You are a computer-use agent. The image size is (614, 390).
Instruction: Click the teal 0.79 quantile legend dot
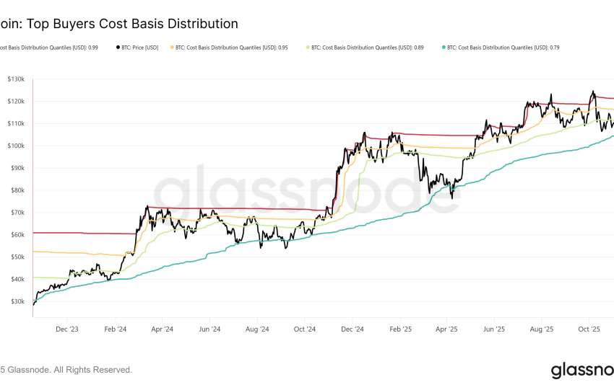coord(443,48)
